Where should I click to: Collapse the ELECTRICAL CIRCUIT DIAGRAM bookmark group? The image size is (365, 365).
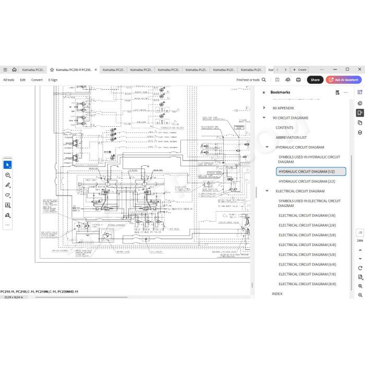(267, 190)
